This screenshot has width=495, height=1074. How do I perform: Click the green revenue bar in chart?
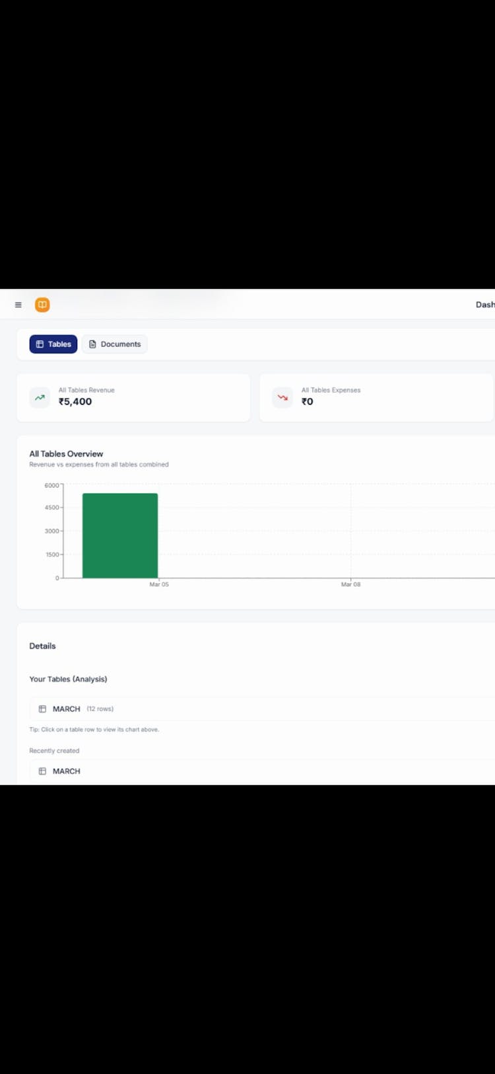(120, 535)
